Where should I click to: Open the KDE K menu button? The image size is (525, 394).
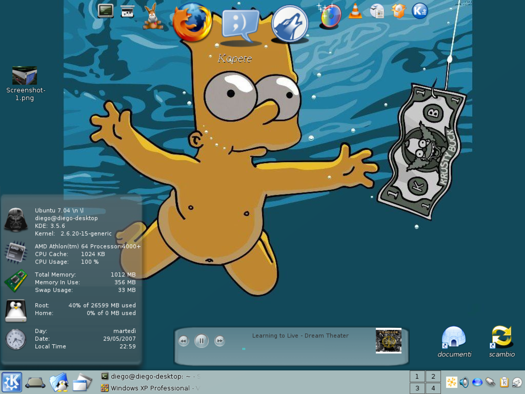tap(11, 382)
